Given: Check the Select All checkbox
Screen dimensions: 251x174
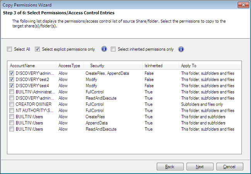Looking at the screenshot, I should point(9,49).
